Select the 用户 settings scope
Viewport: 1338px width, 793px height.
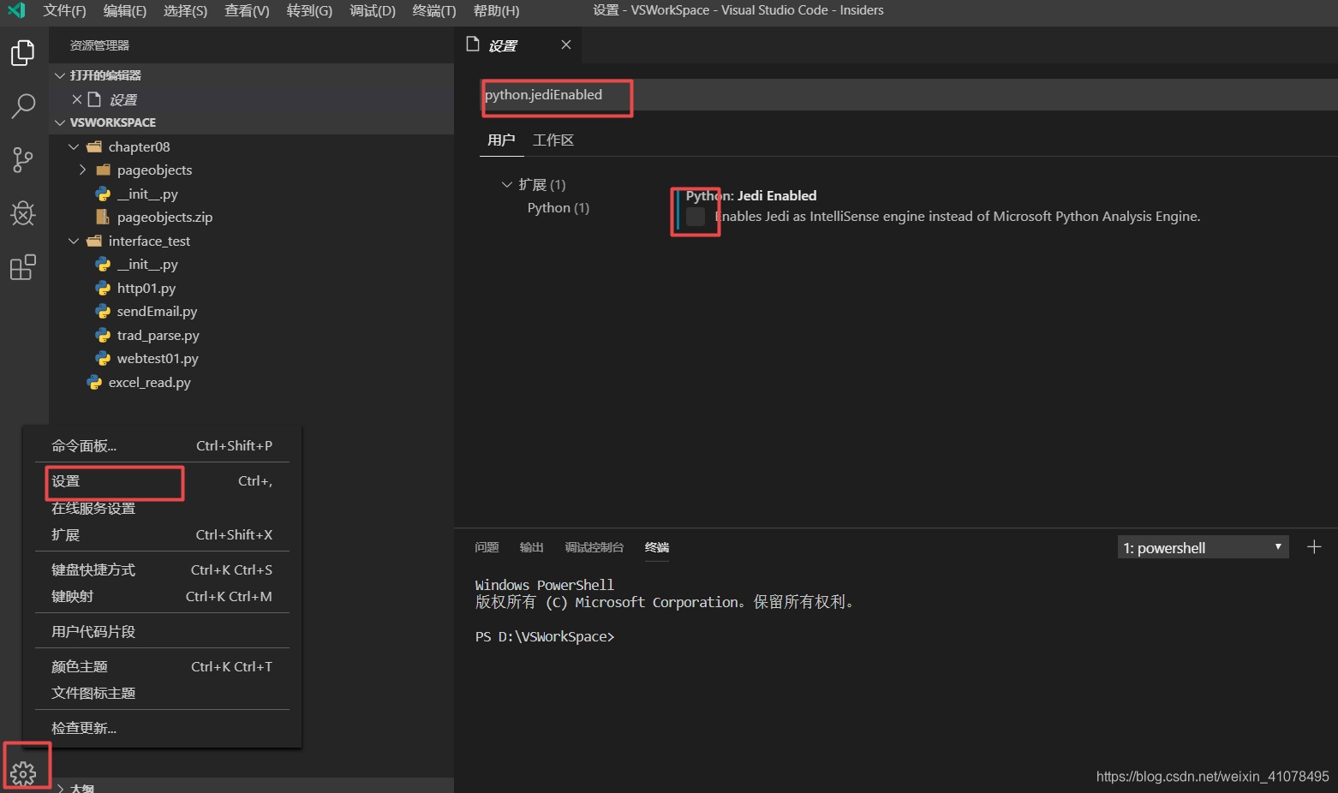coord(501,140)
